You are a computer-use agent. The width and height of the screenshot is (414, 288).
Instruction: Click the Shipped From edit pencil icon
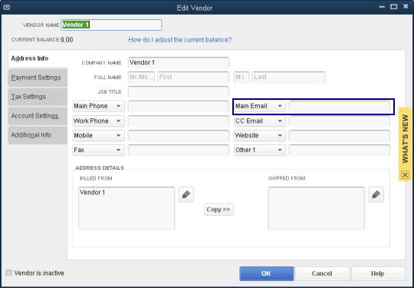click(x=376, y=194)
